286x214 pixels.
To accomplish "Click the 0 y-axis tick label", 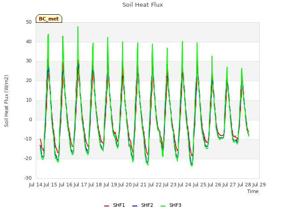I will pos(30,120).
